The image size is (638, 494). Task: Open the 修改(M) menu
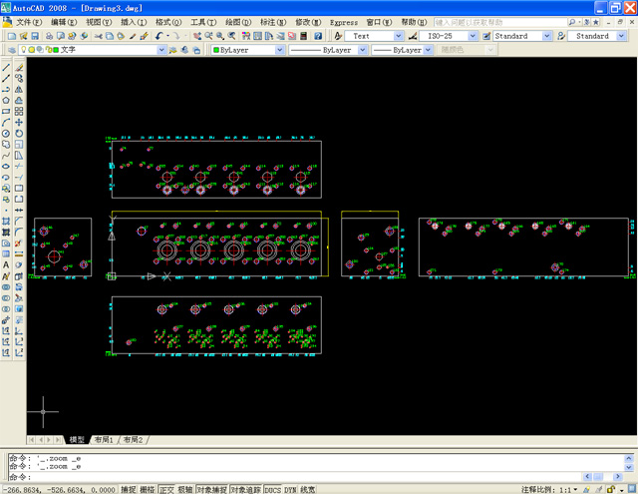(308, 22)
